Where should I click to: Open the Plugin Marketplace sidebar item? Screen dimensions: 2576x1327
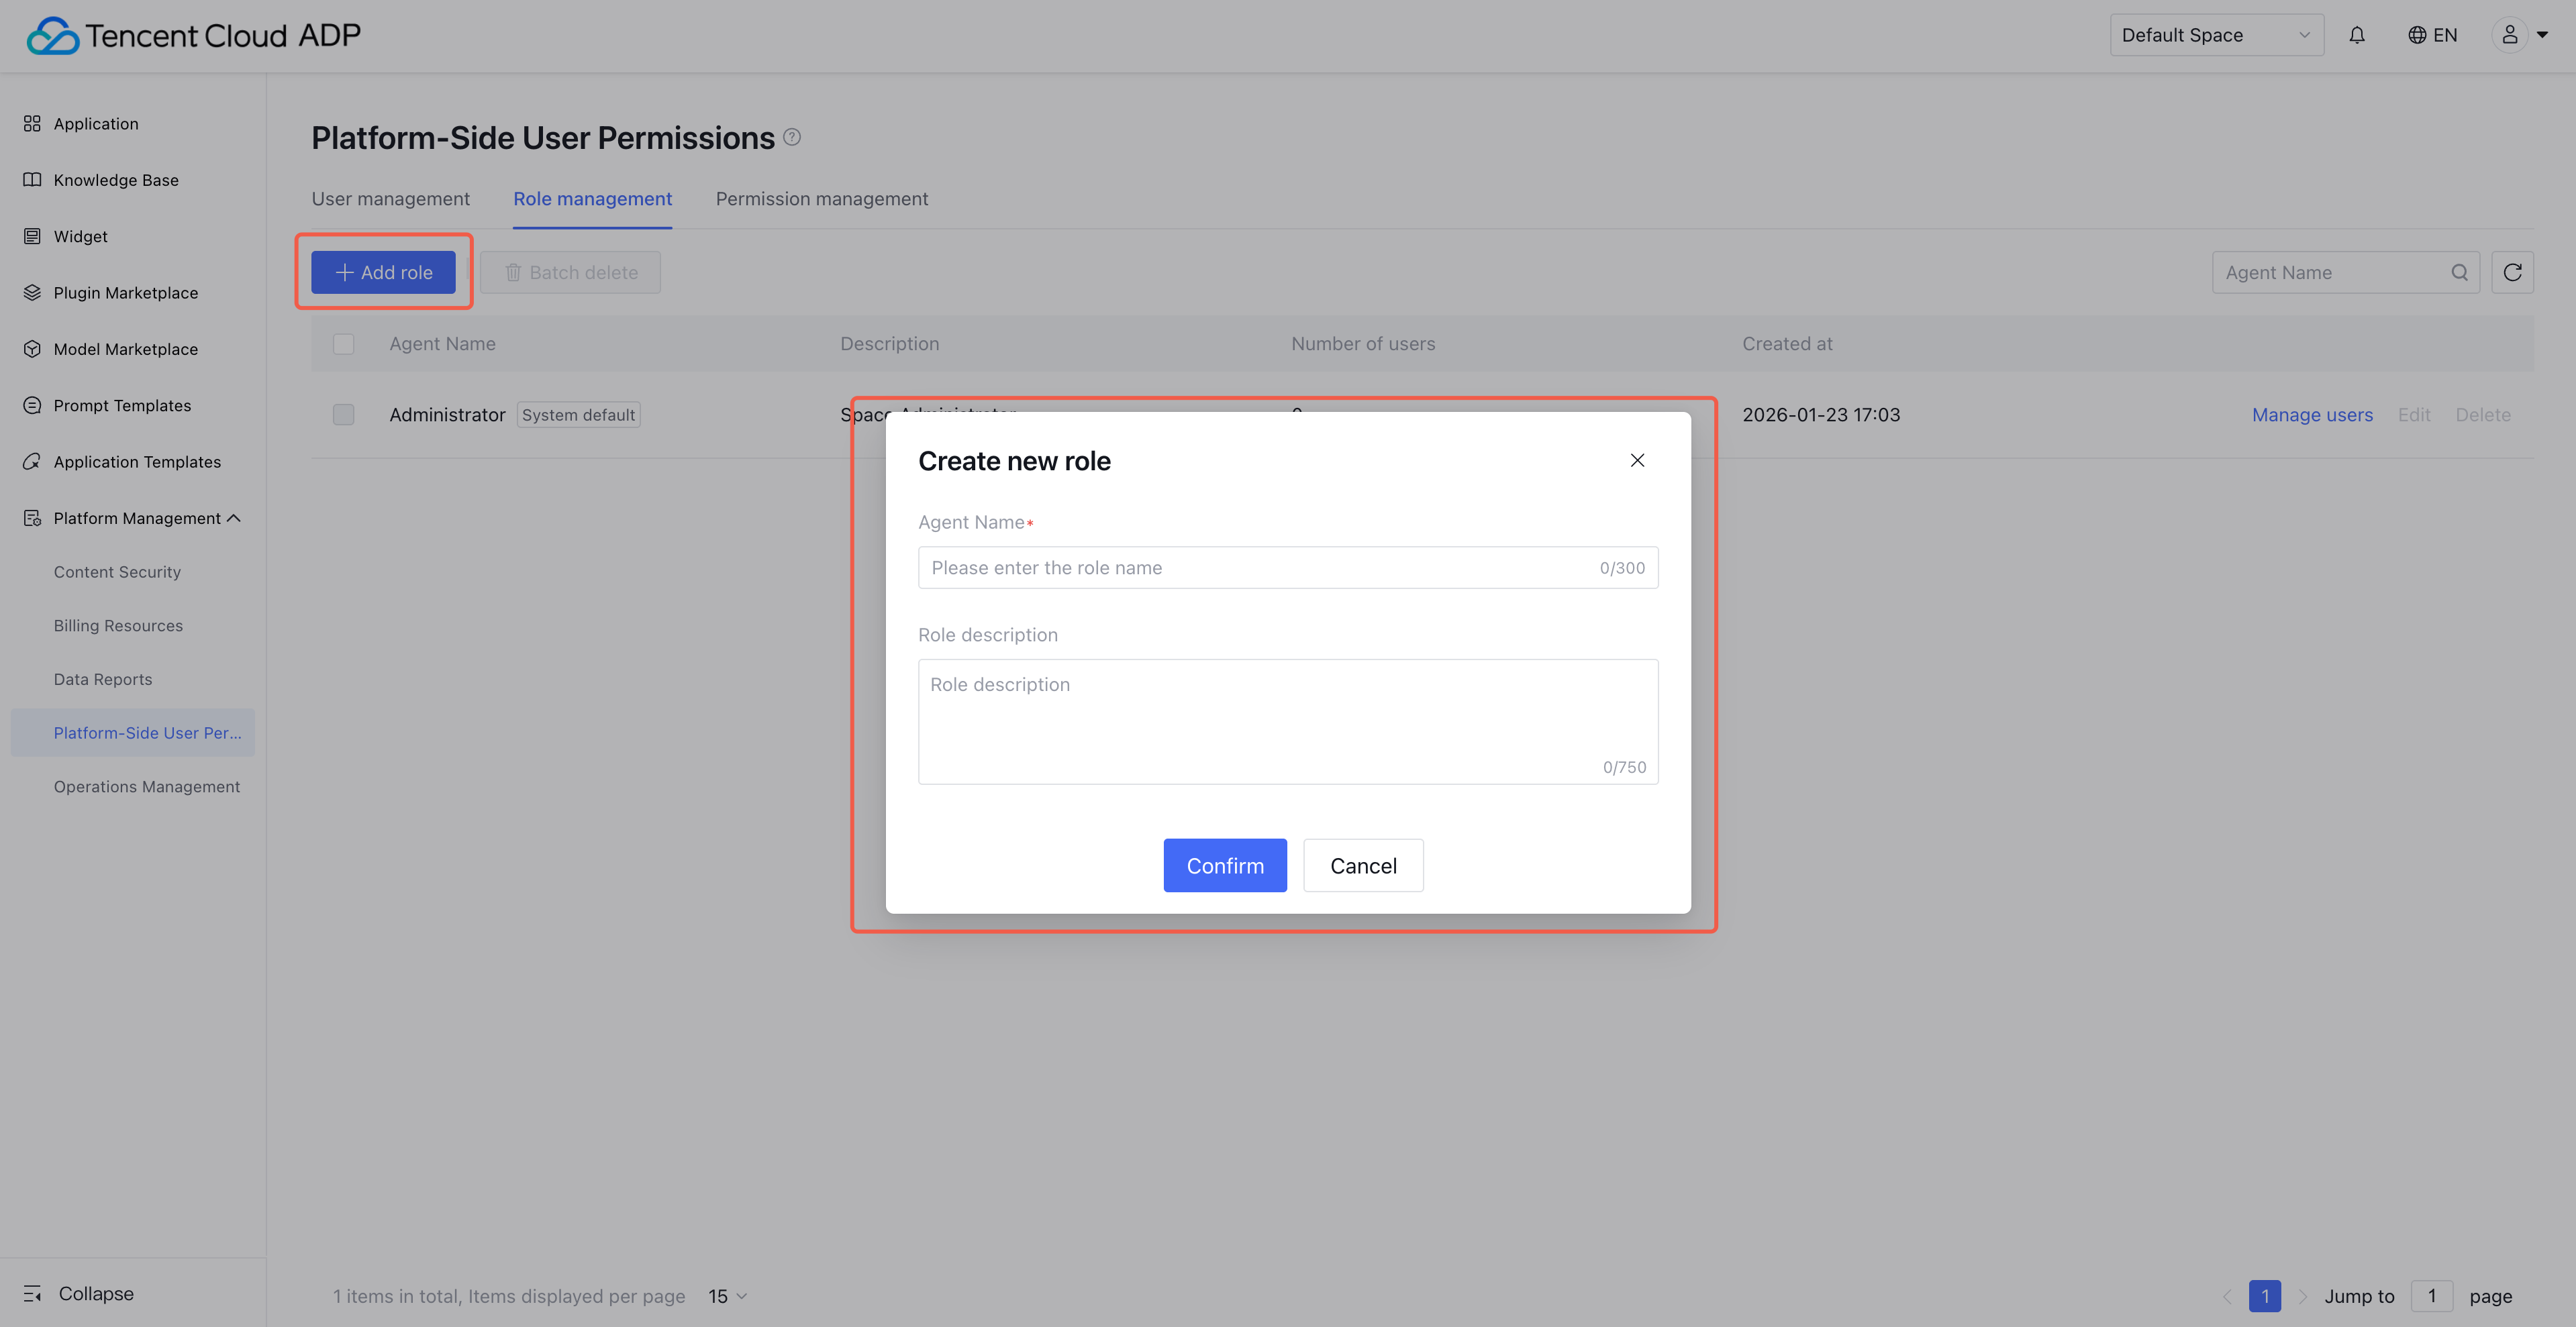click(125, 293)
